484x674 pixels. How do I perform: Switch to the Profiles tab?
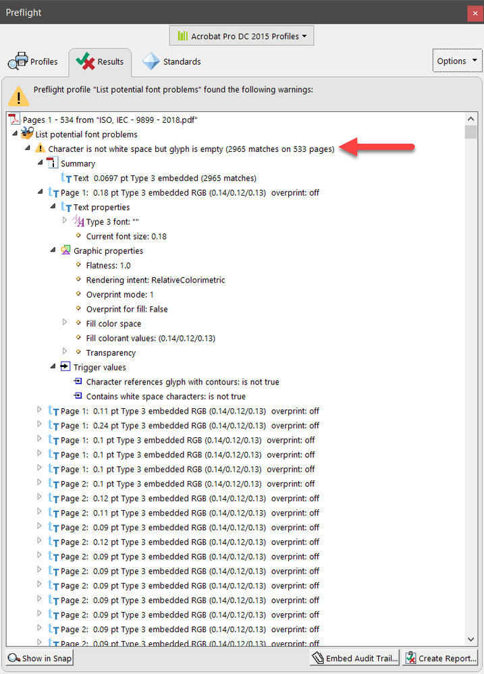(33, 61)
